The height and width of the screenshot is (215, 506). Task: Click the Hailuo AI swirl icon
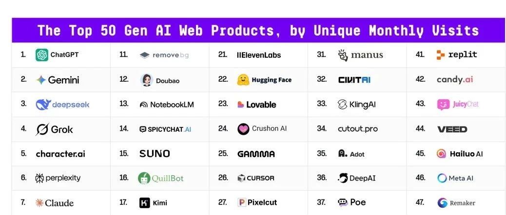pos(441,154)
